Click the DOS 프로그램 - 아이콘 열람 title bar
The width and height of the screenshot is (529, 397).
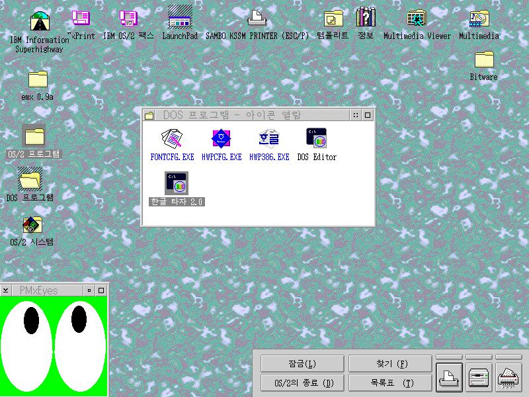click(253, 115)
